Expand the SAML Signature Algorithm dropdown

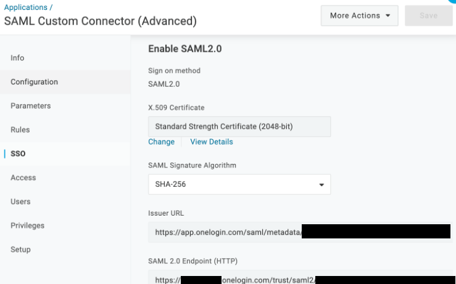(x=239, y=184)
